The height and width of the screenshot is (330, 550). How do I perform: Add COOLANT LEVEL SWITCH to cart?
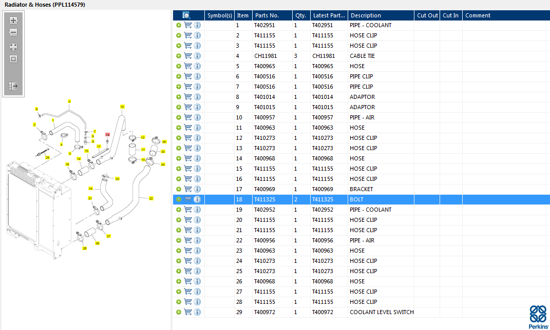pos(188,312)
